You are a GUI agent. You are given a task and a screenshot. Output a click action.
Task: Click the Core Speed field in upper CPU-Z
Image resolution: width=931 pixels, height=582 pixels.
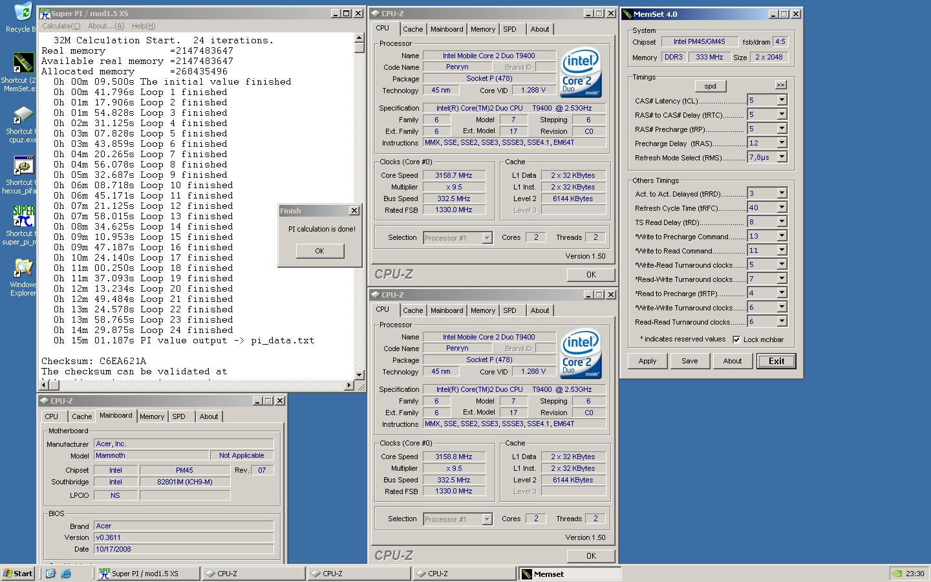click(454, 175)
